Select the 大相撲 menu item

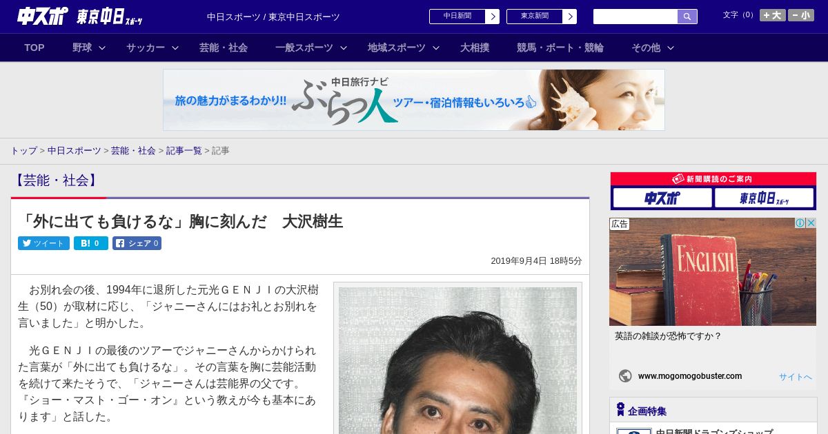tap(475, 48)
